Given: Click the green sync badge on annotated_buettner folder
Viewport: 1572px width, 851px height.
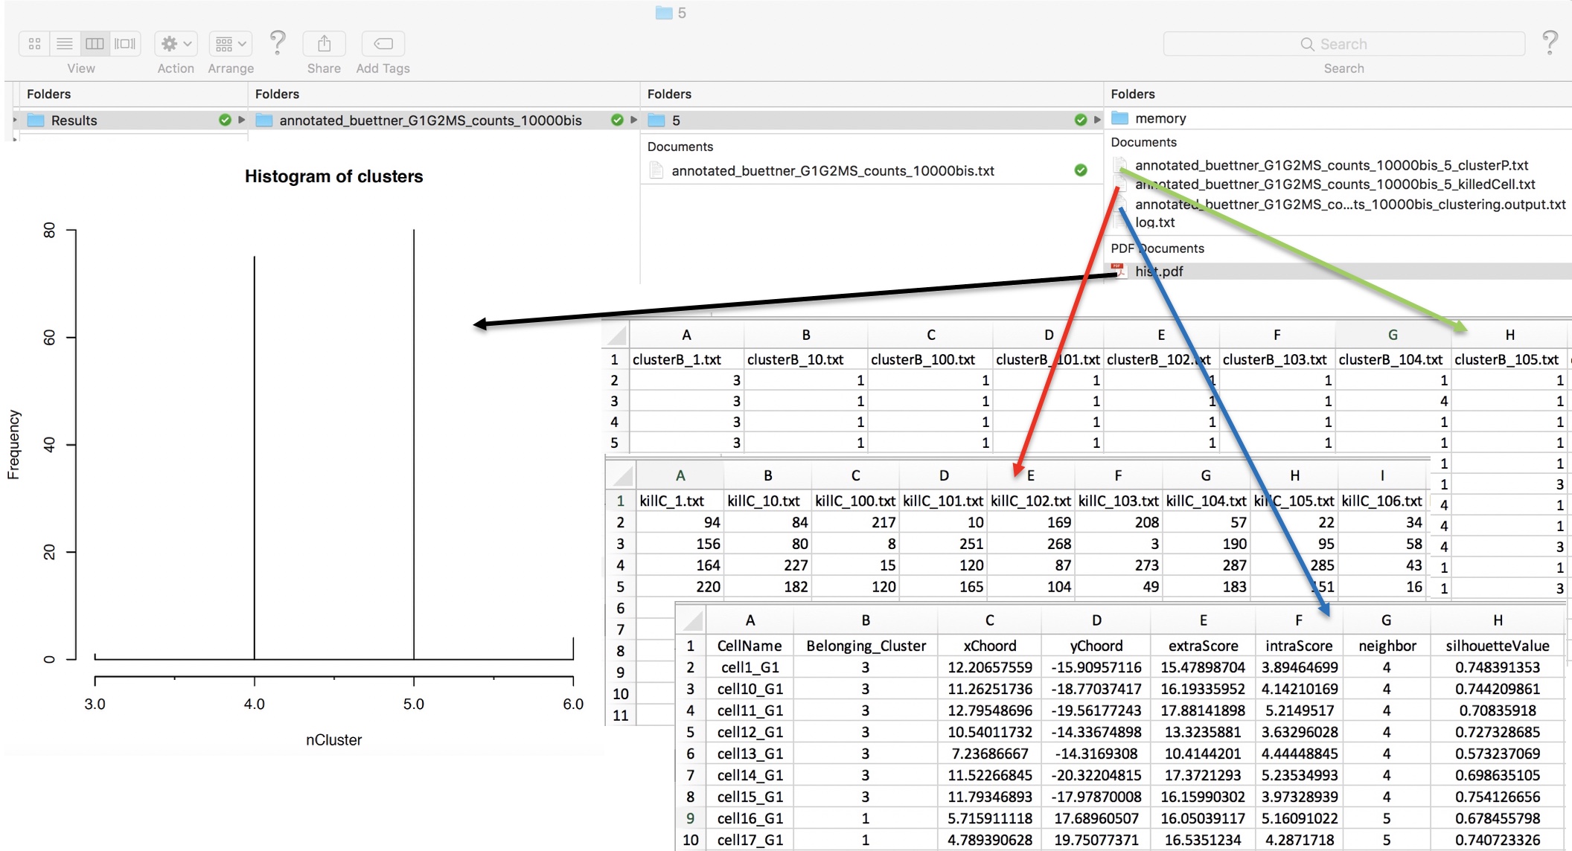Looking at the screenshot, I should (617, 120).
